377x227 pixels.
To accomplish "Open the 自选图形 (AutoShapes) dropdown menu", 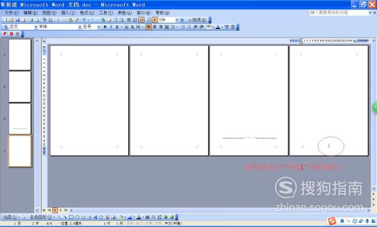I will [x=42, y=217].
